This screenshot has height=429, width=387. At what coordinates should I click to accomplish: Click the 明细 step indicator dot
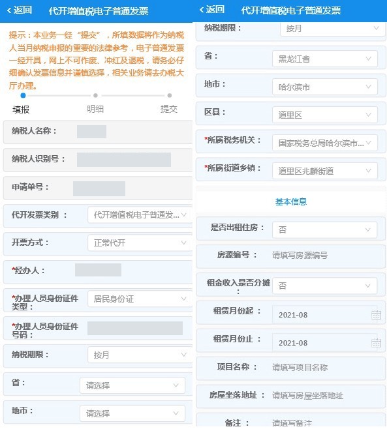pyautogui.click(x=95, y=95)
